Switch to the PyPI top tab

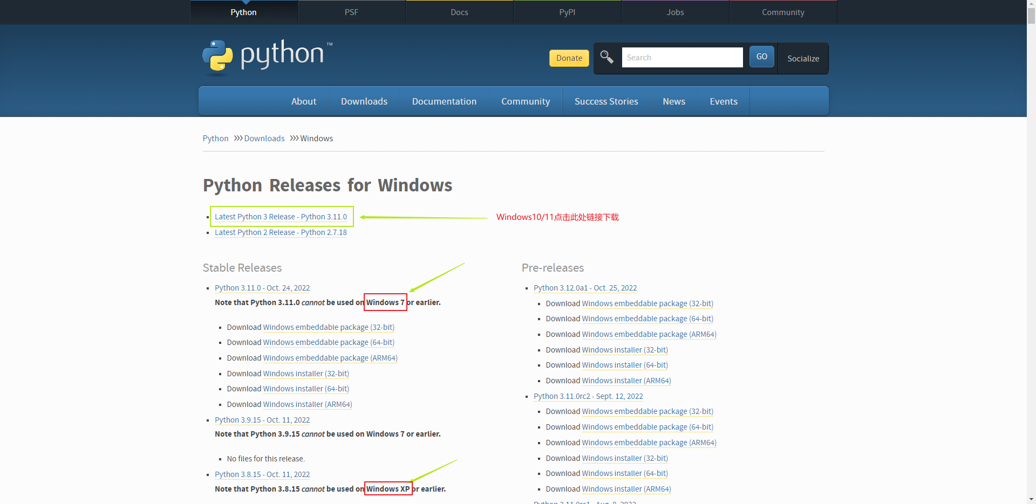pyautogui.click(x=567, y=12)
